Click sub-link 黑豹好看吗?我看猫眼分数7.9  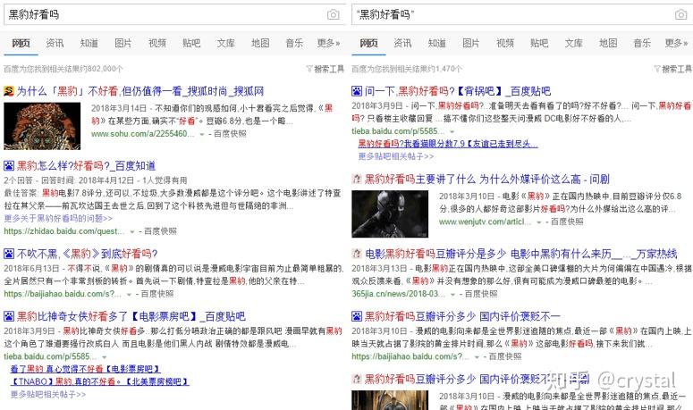tap(448, 144)
